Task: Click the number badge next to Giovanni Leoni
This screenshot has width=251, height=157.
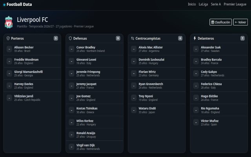Action: 71,61
